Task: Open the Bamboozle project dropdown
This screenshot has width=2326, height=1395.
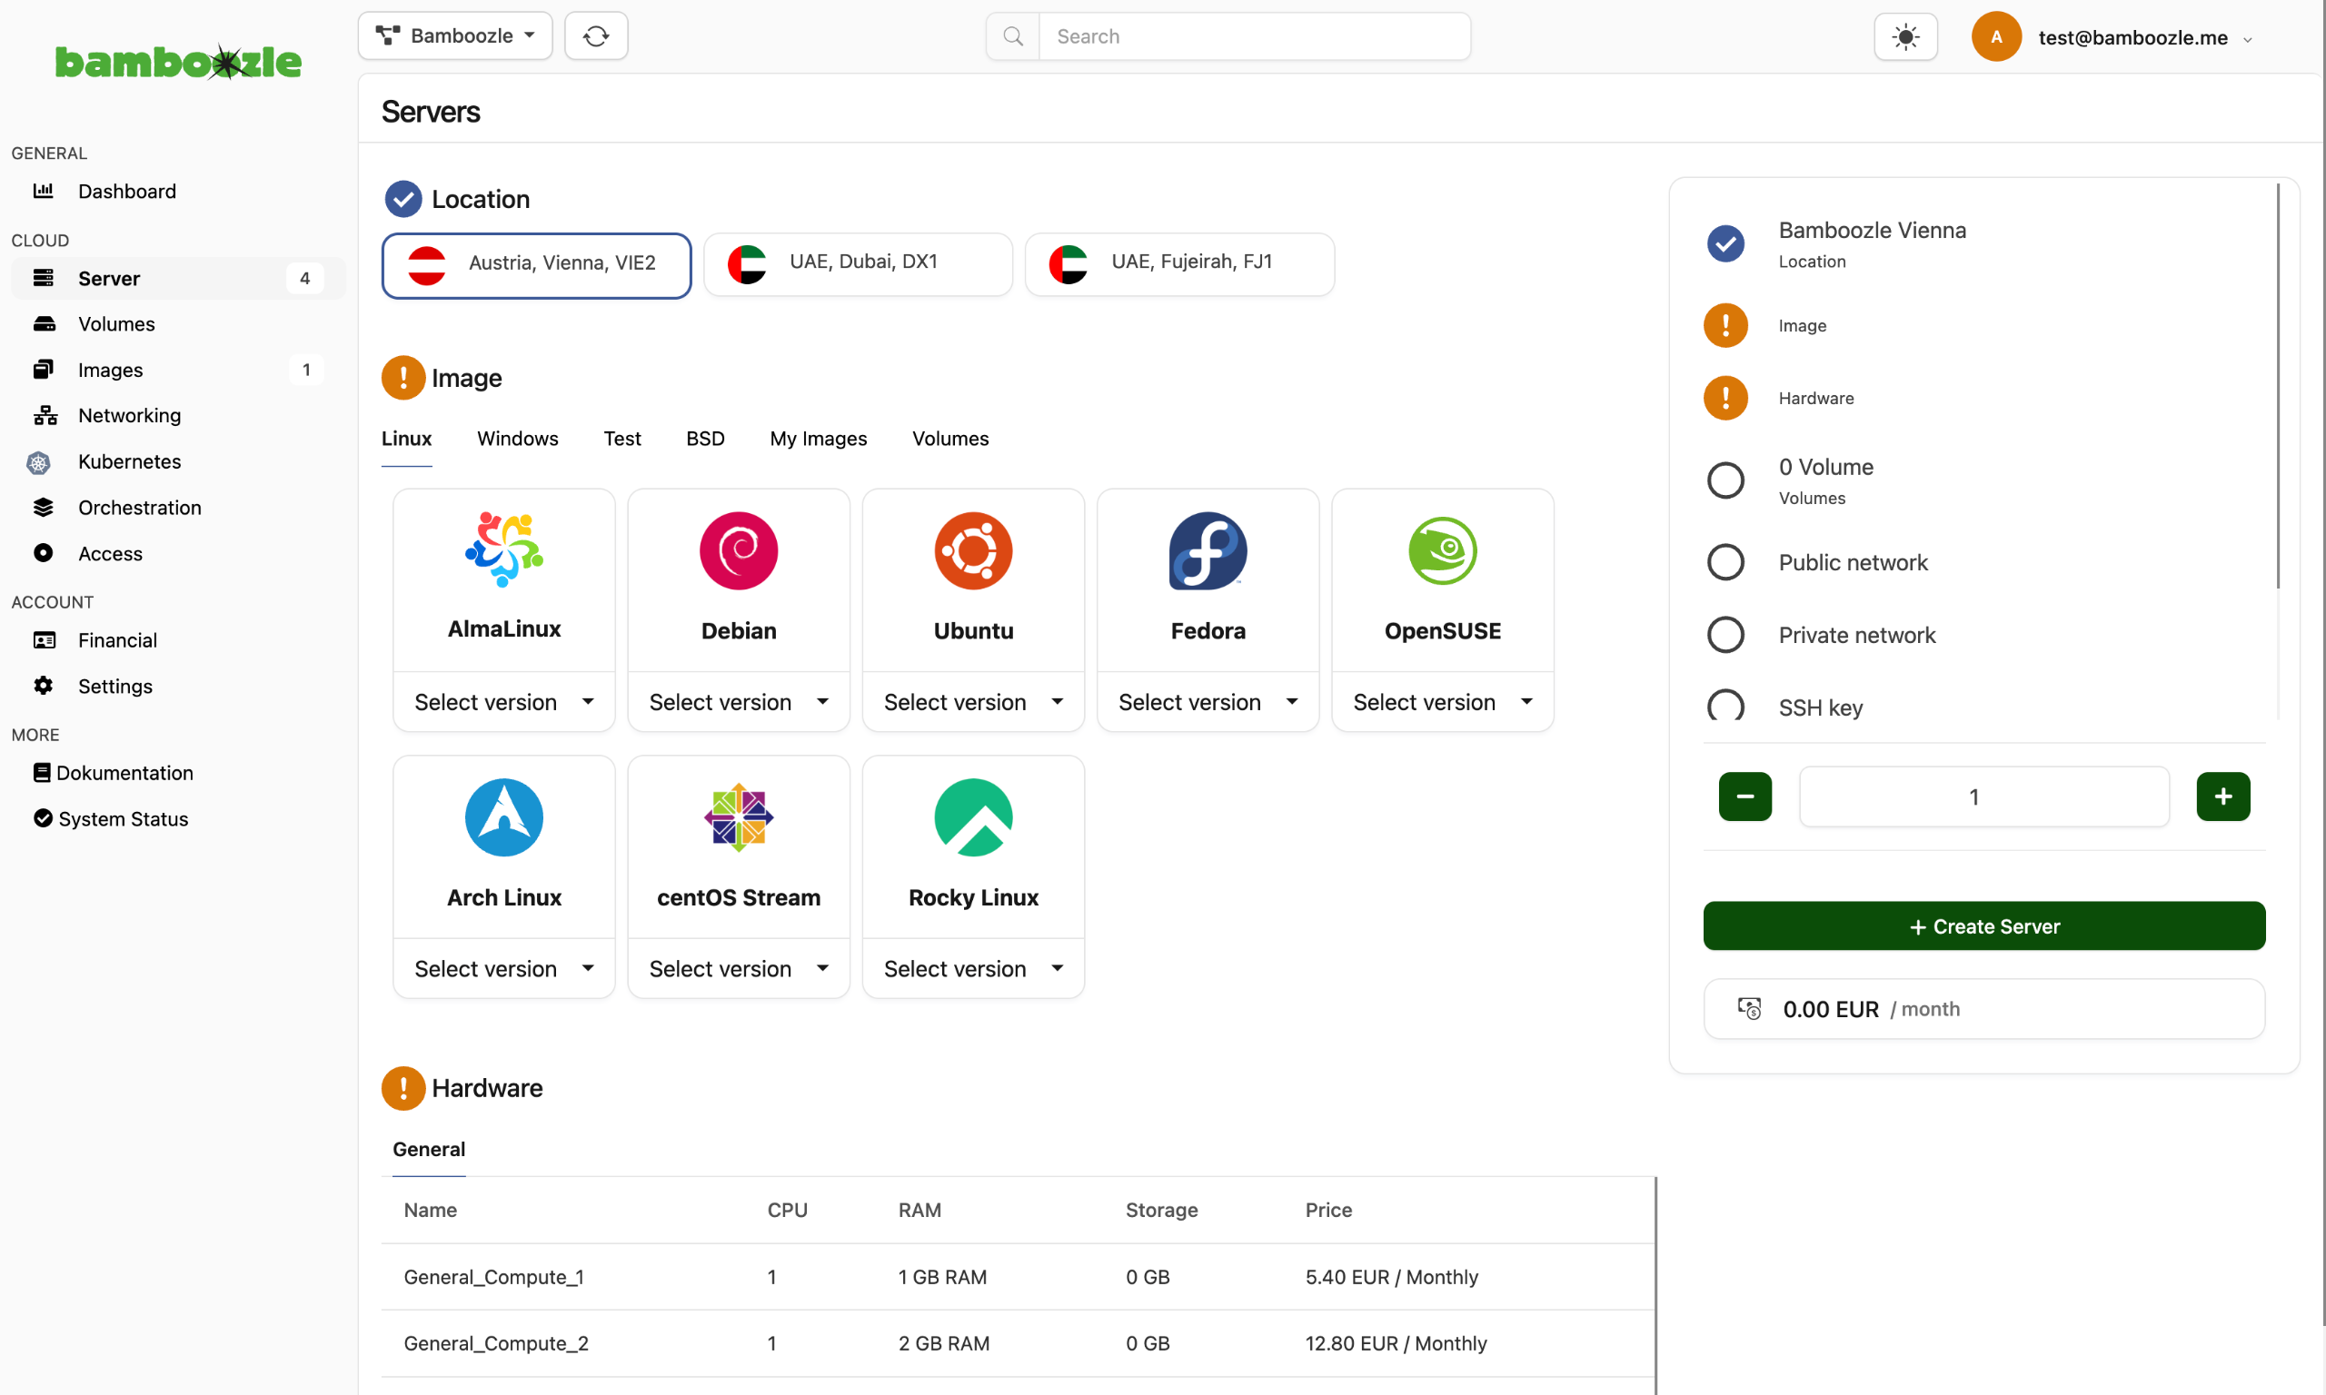Action: point(455,35)
